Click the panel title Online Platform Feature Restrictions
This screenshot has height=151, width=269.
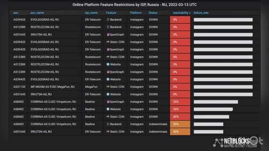tap(134, 5)
